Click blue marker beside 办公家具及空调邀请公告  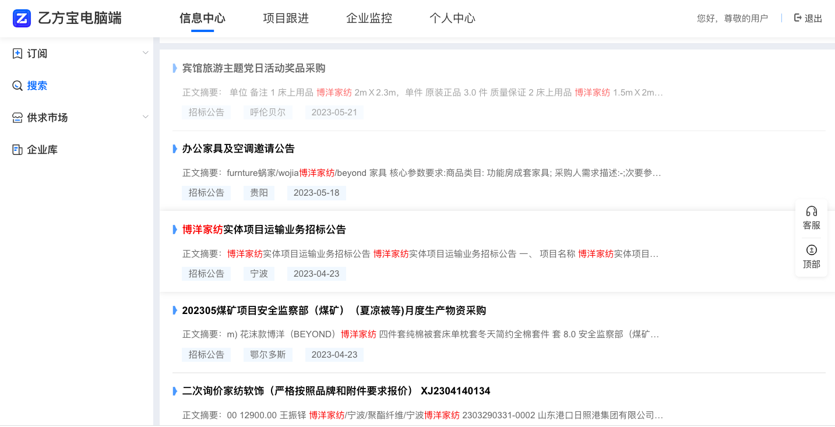[x=175, y=149]
